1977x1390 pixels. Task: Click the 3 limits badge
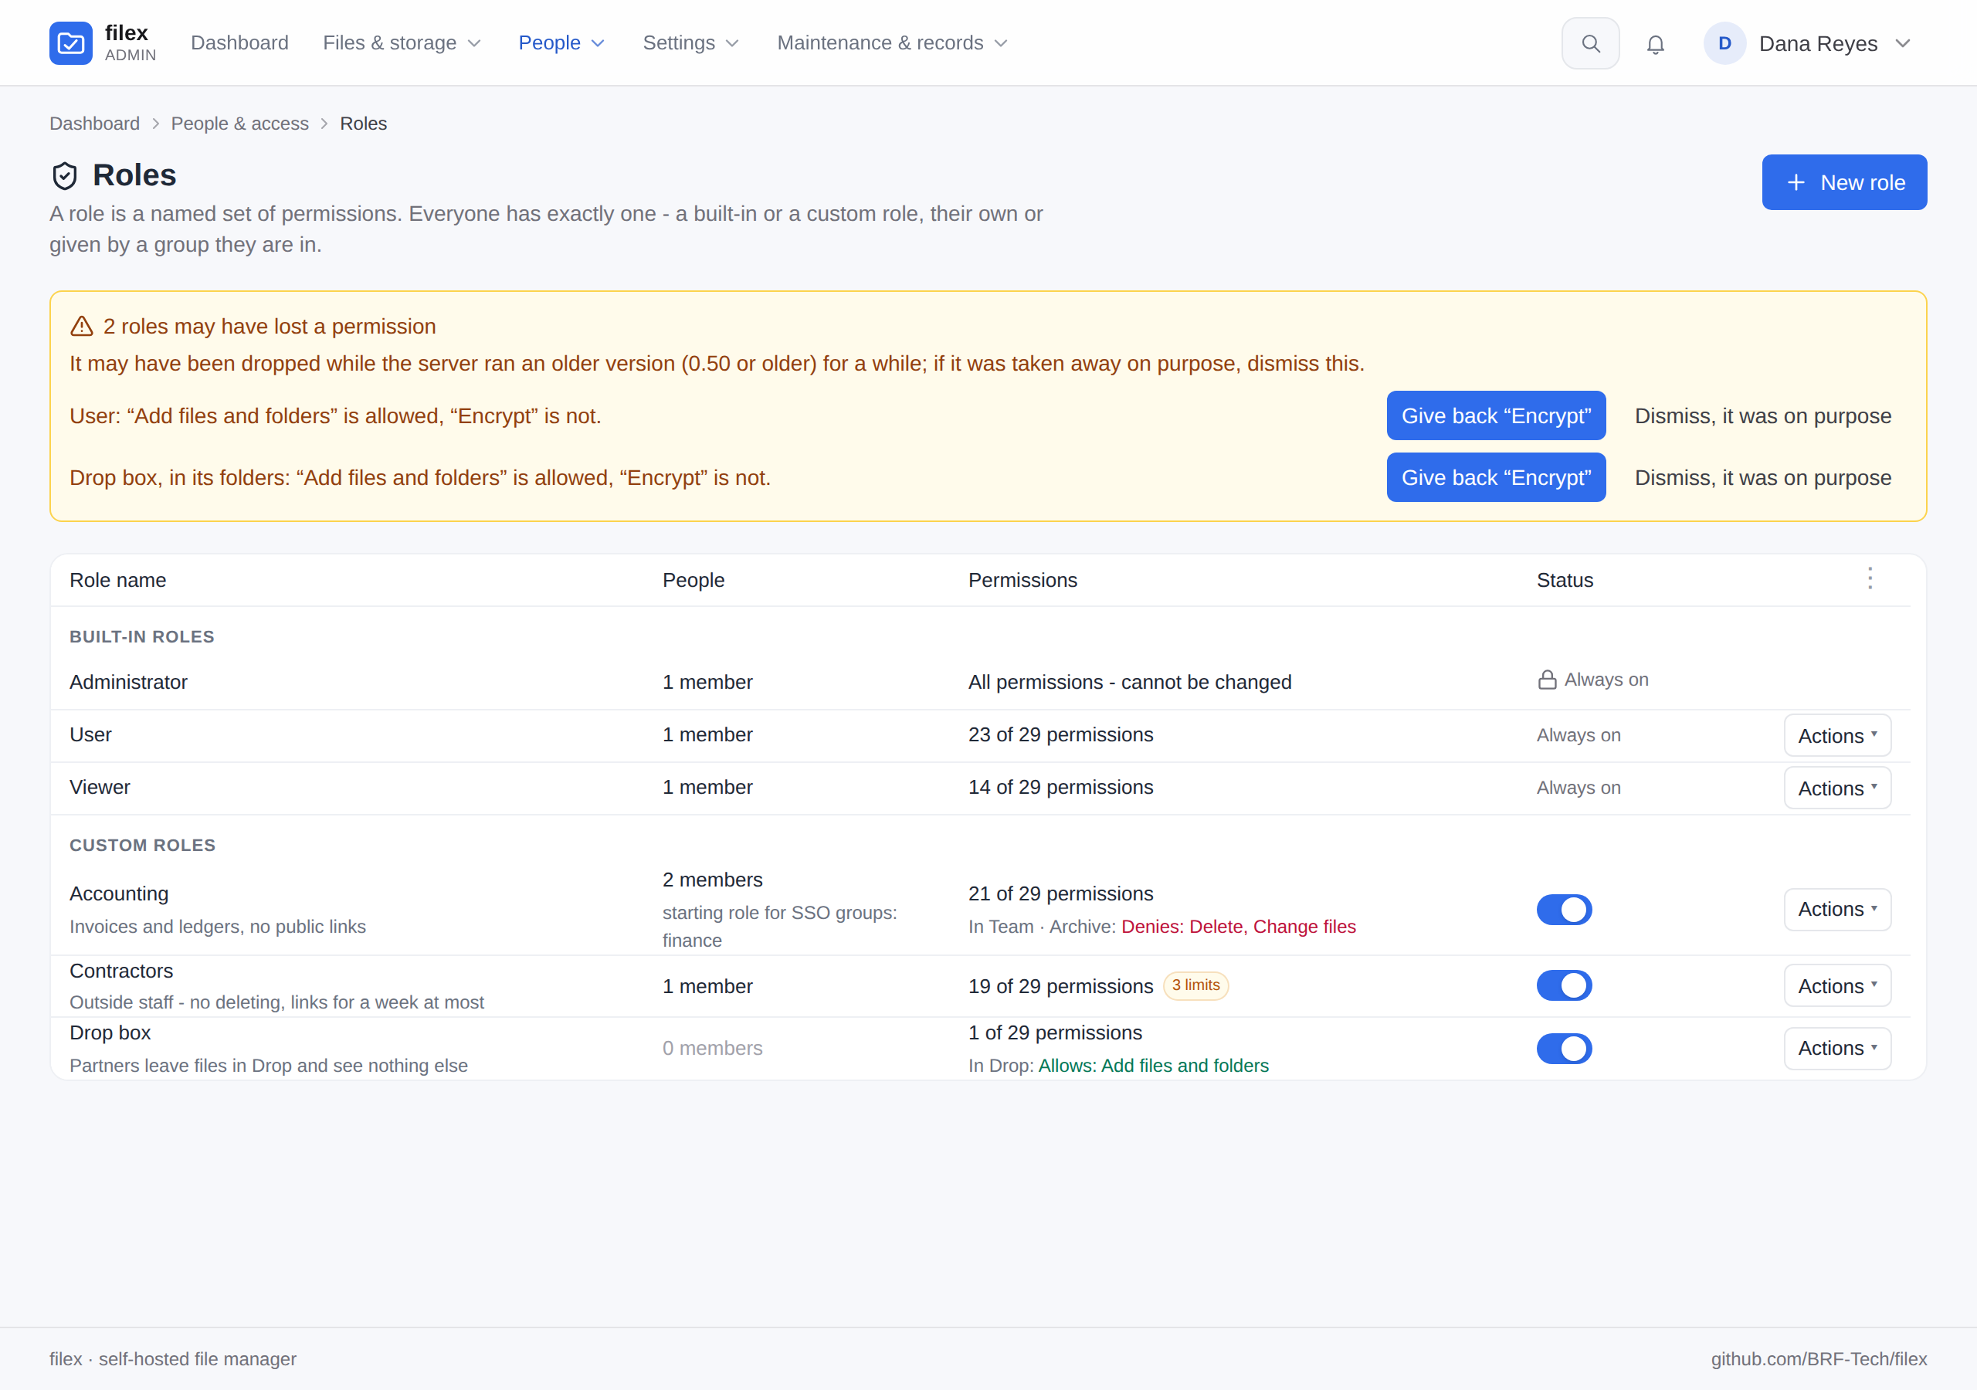coord(1195,985)
